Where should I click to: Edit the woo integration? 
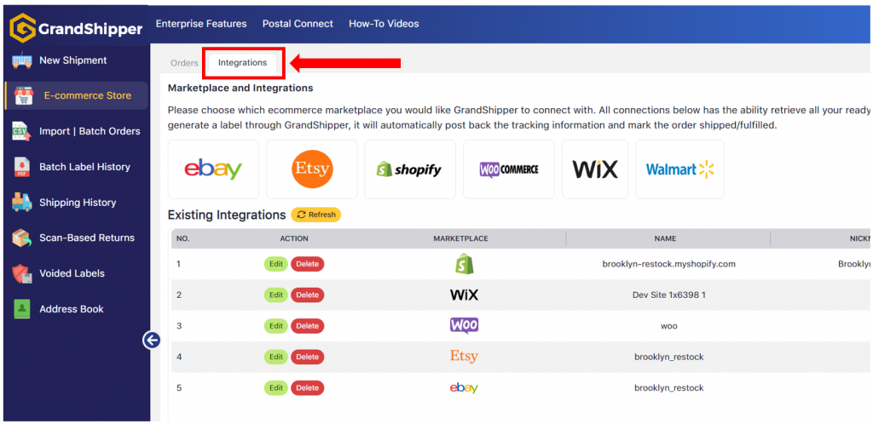276,326
